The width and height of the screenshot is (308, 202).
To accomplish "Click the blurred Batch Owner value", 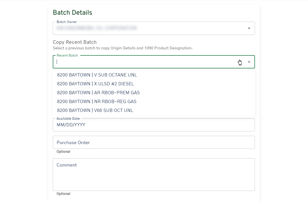I will [96, 28].
